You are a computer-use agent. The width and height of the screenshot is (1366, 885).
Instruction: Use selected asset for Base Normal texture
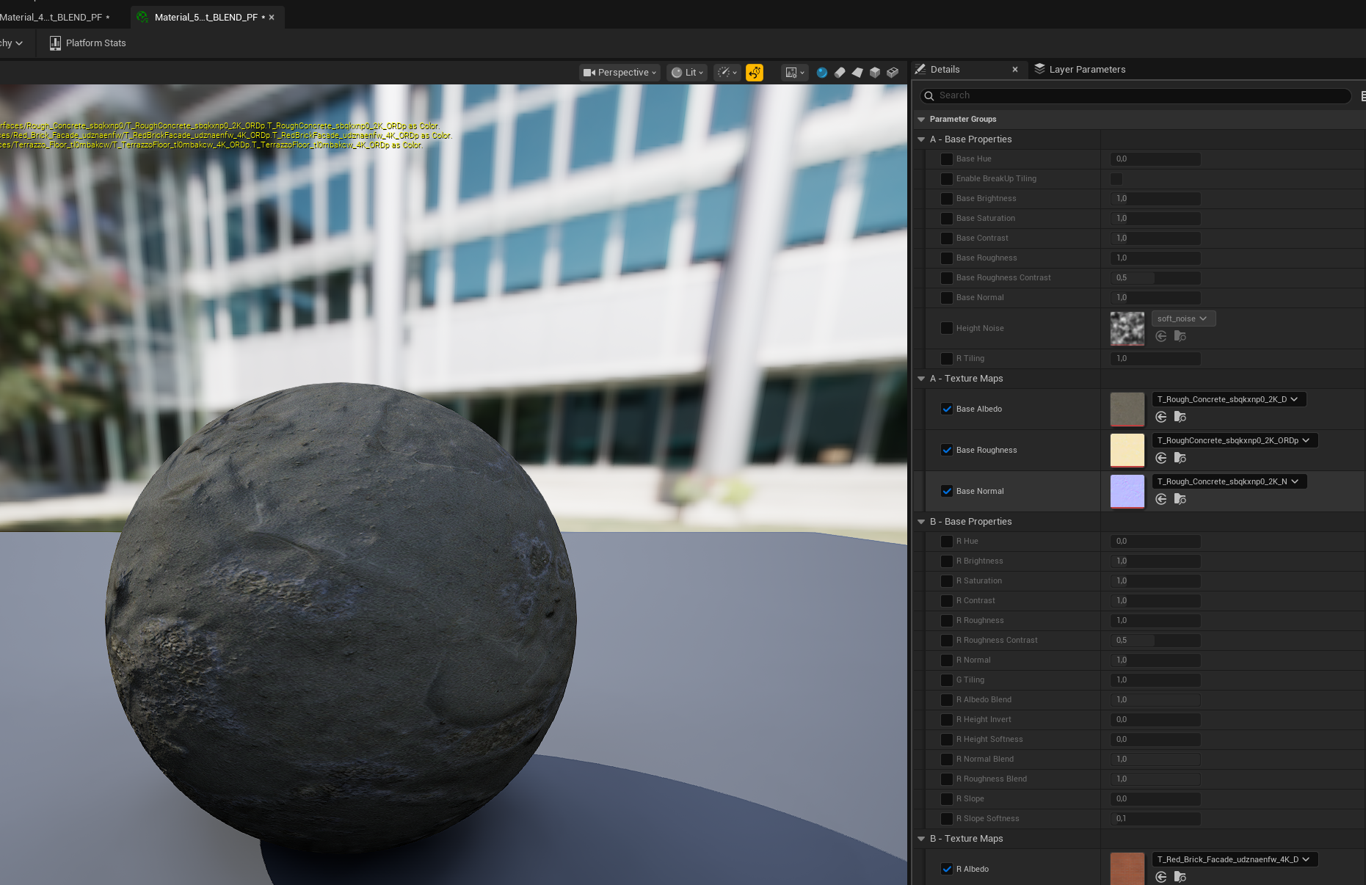(x=1161, y=499)
